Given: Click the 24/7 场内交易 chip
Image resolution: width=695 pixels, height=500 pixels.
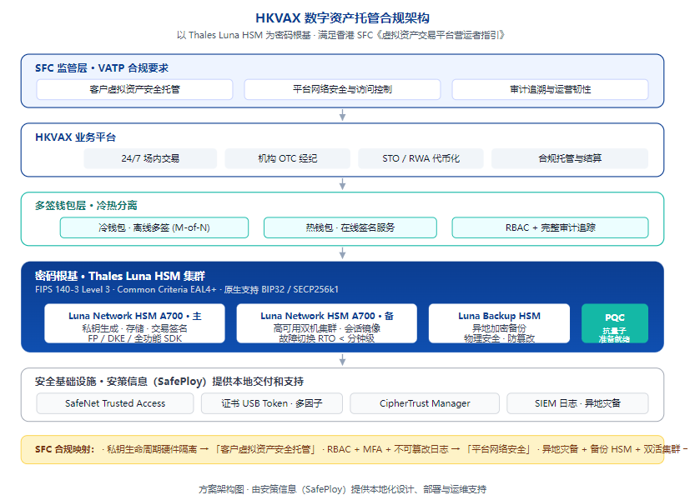Looking at the screenshot, I should (150, 158).
